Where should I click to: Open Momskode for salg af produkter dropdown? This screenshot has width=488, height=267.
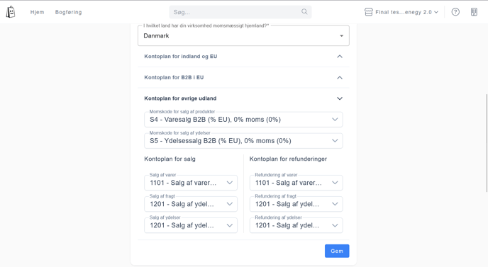click(243, 120)
